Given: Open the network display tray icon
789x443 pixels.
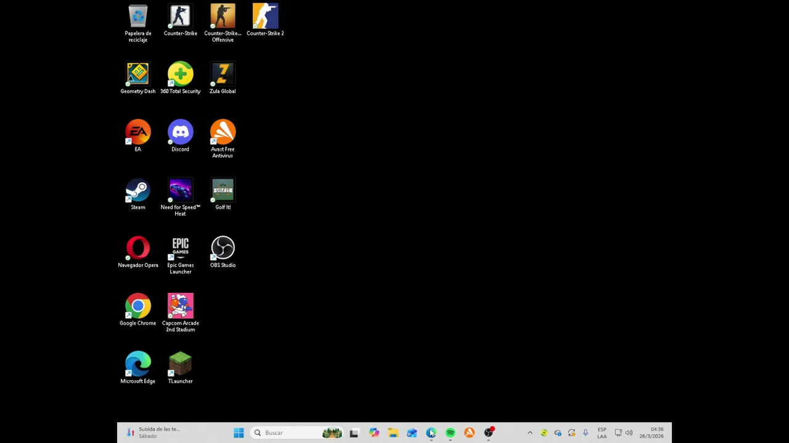Looking at the screenshot, I should point(618,433).
